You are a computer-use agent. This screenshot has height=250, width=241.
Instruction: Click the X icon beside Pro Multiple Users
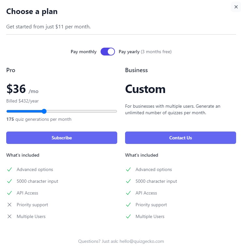(x=10, y=216)
